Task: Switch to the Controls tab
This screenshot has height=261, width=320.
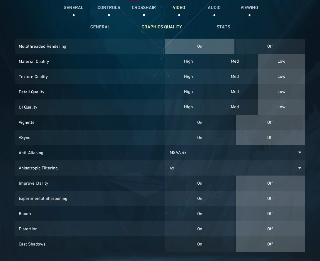Action: click(109, 8)
